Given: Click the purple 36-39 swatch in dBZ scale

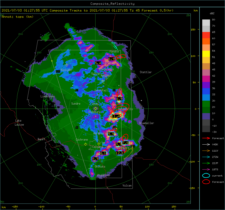Looking at the screenshot, I should point(206,85).
